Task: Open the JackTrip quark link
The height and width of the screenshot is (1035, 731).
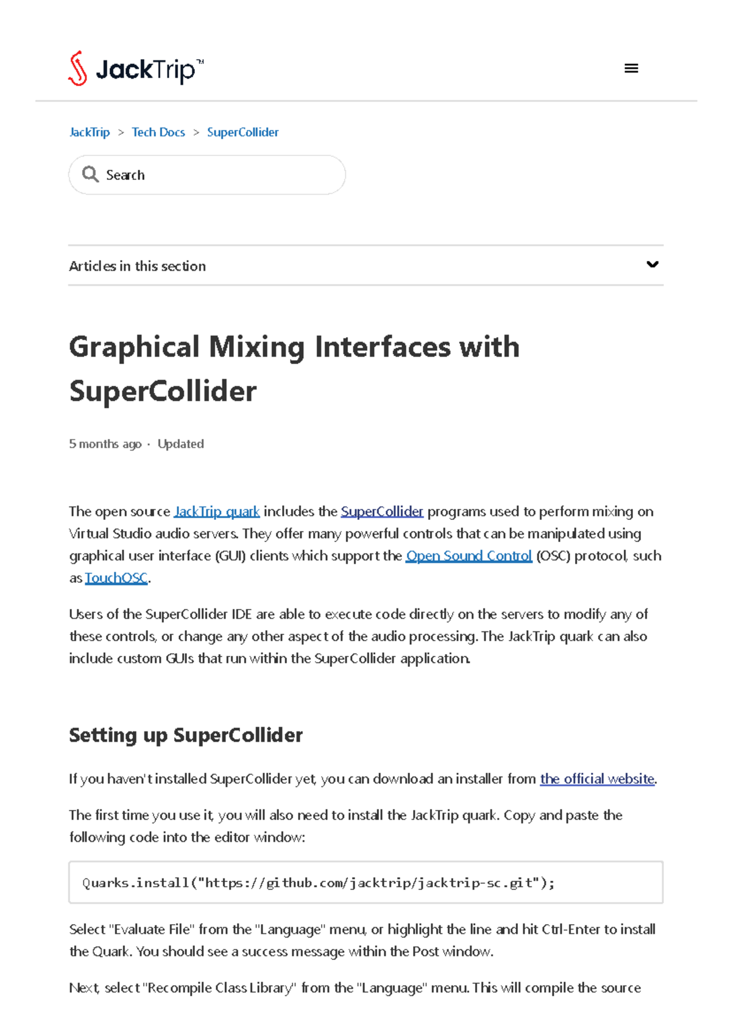Action: (217, 511)
